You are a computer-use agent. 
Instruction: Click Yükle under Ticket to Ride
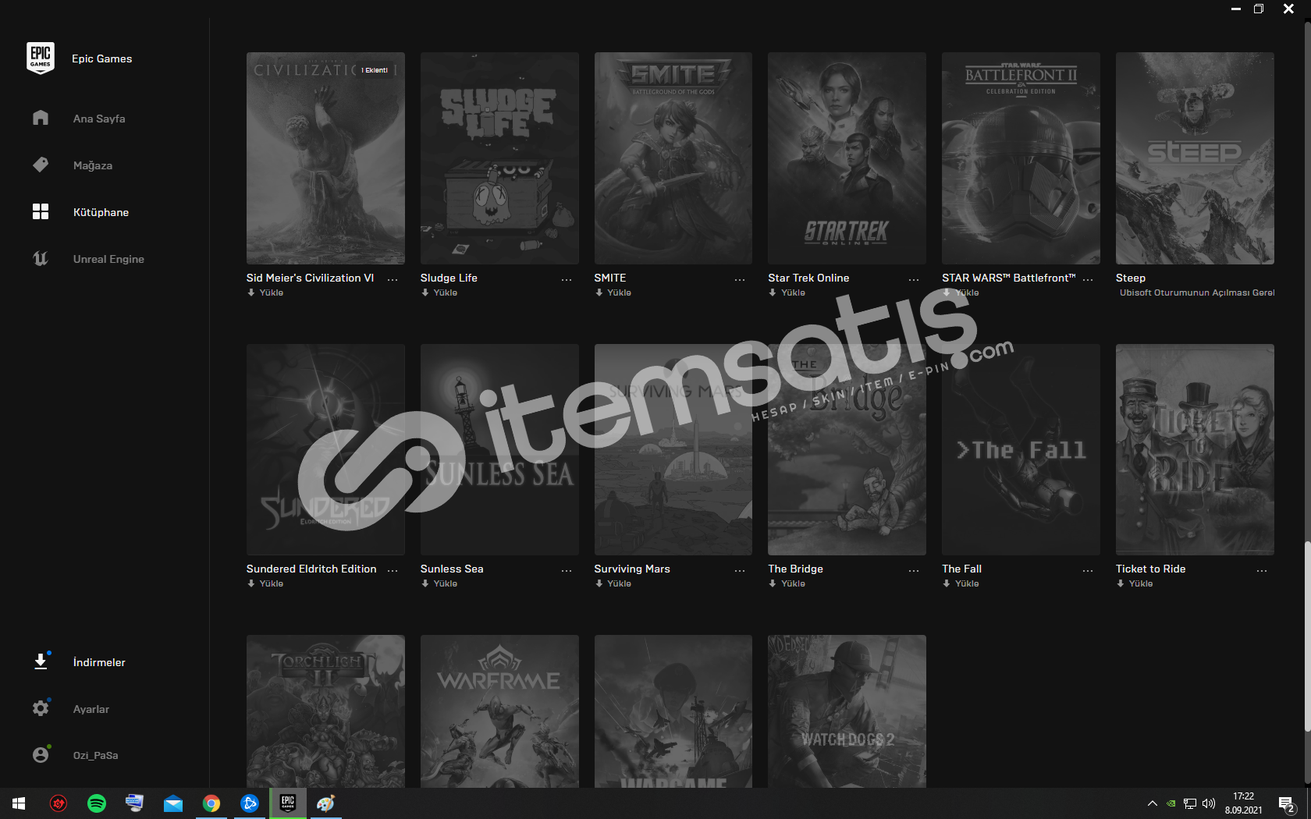(1135, 583)
